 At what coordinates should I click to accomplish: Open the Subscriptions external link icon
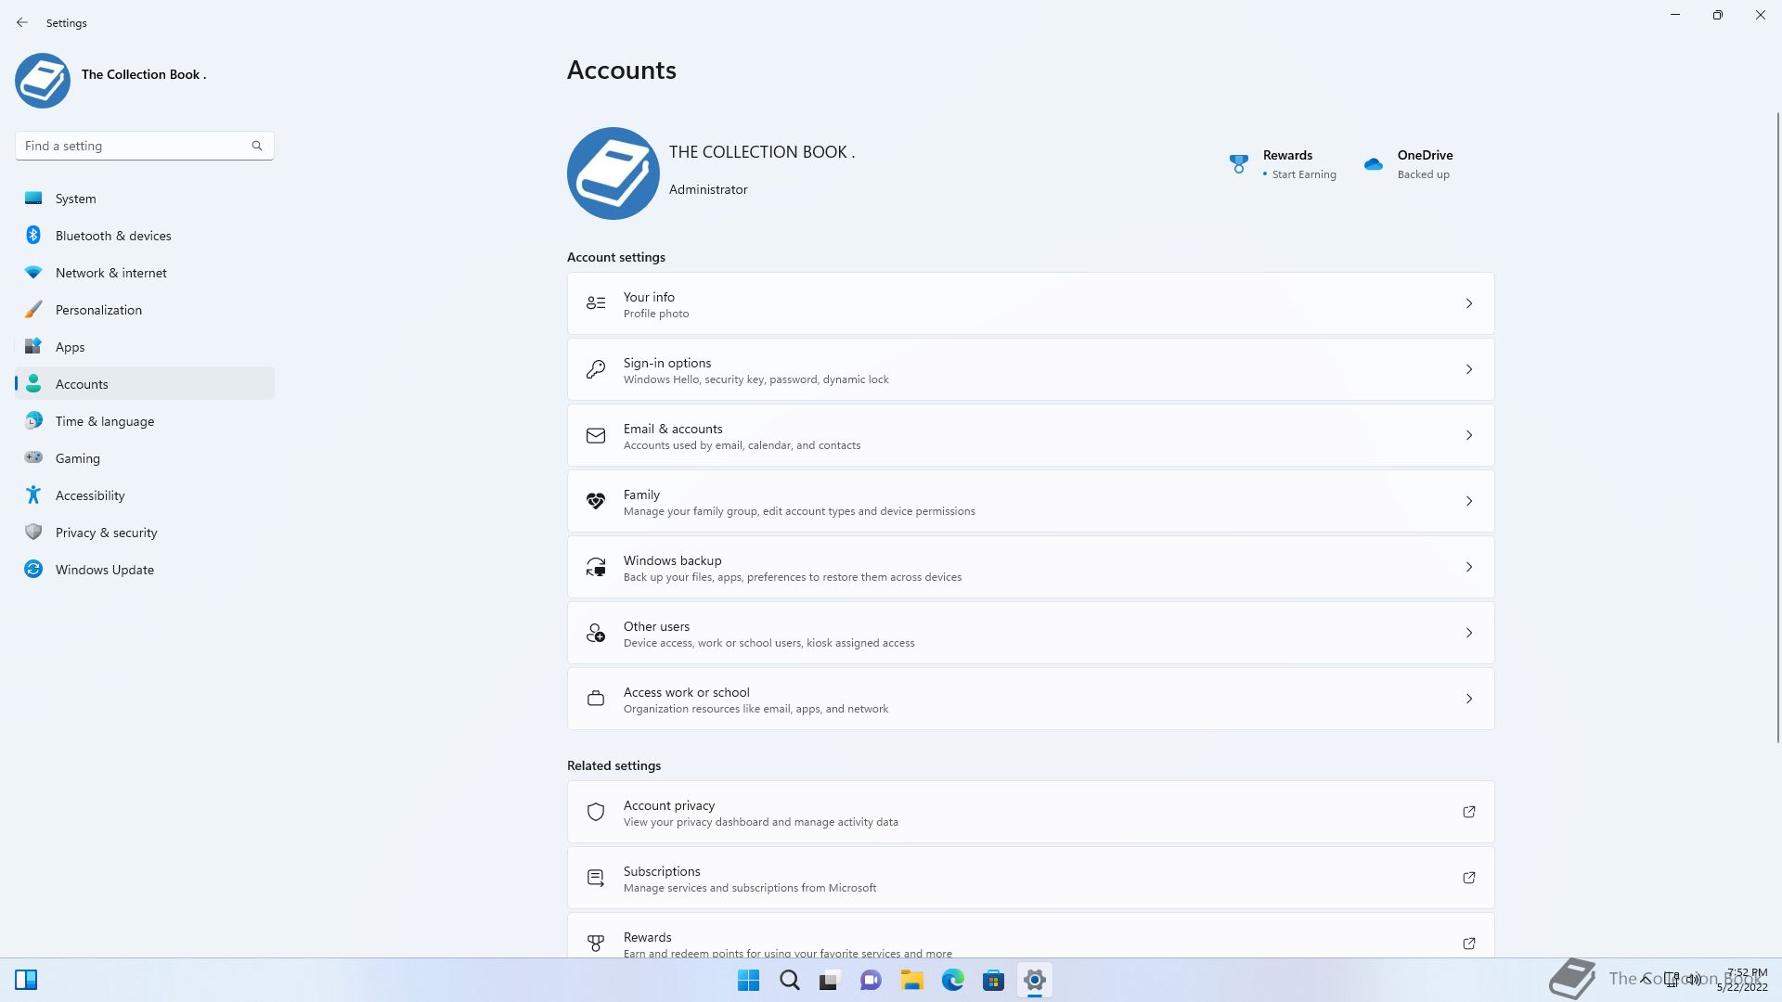click(x=1469, y=878)
